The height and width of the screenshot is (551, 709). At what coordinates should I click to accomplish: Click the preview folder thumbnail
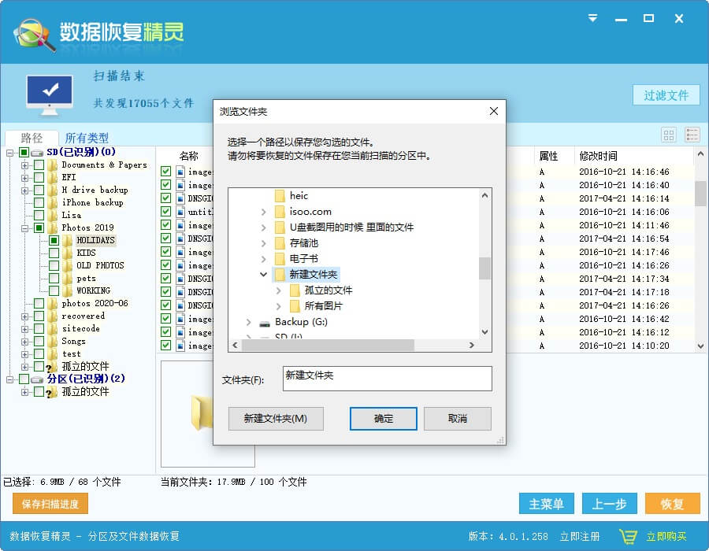tap(202, 412)
